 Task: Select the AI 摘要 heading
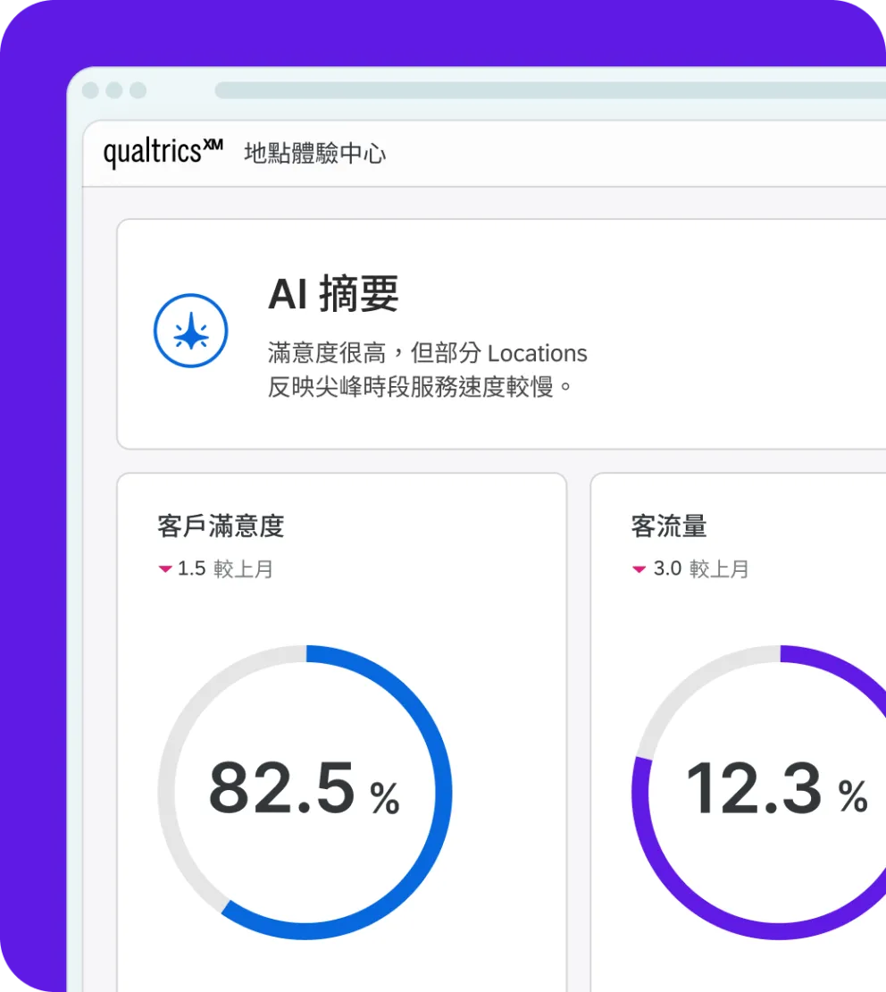click(x=333, y=293)
